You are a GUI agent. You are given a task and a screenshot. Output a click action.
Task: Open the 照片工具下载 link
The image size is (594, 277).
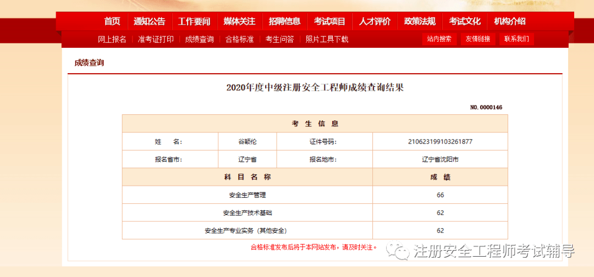click(x=327, y=39)
